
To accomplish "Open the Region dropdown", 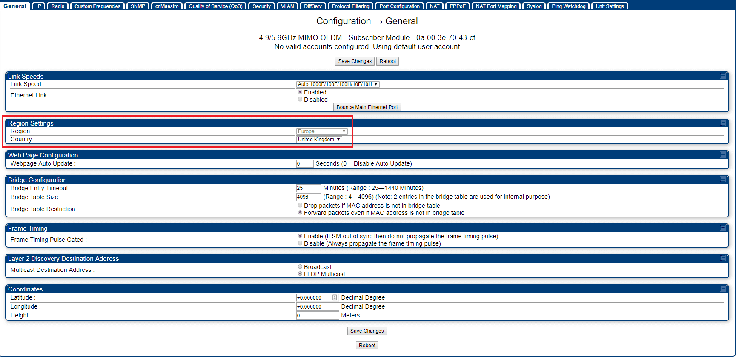I will tap(321, 131).
